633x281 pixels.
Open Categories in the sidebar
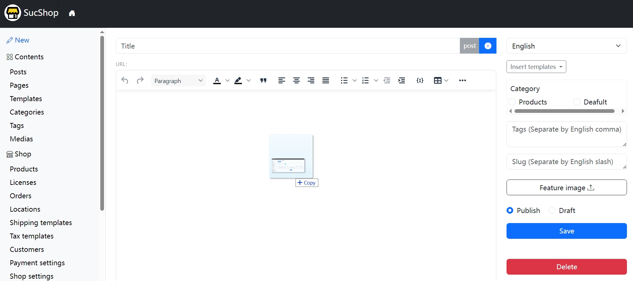(x=27, y=112)
